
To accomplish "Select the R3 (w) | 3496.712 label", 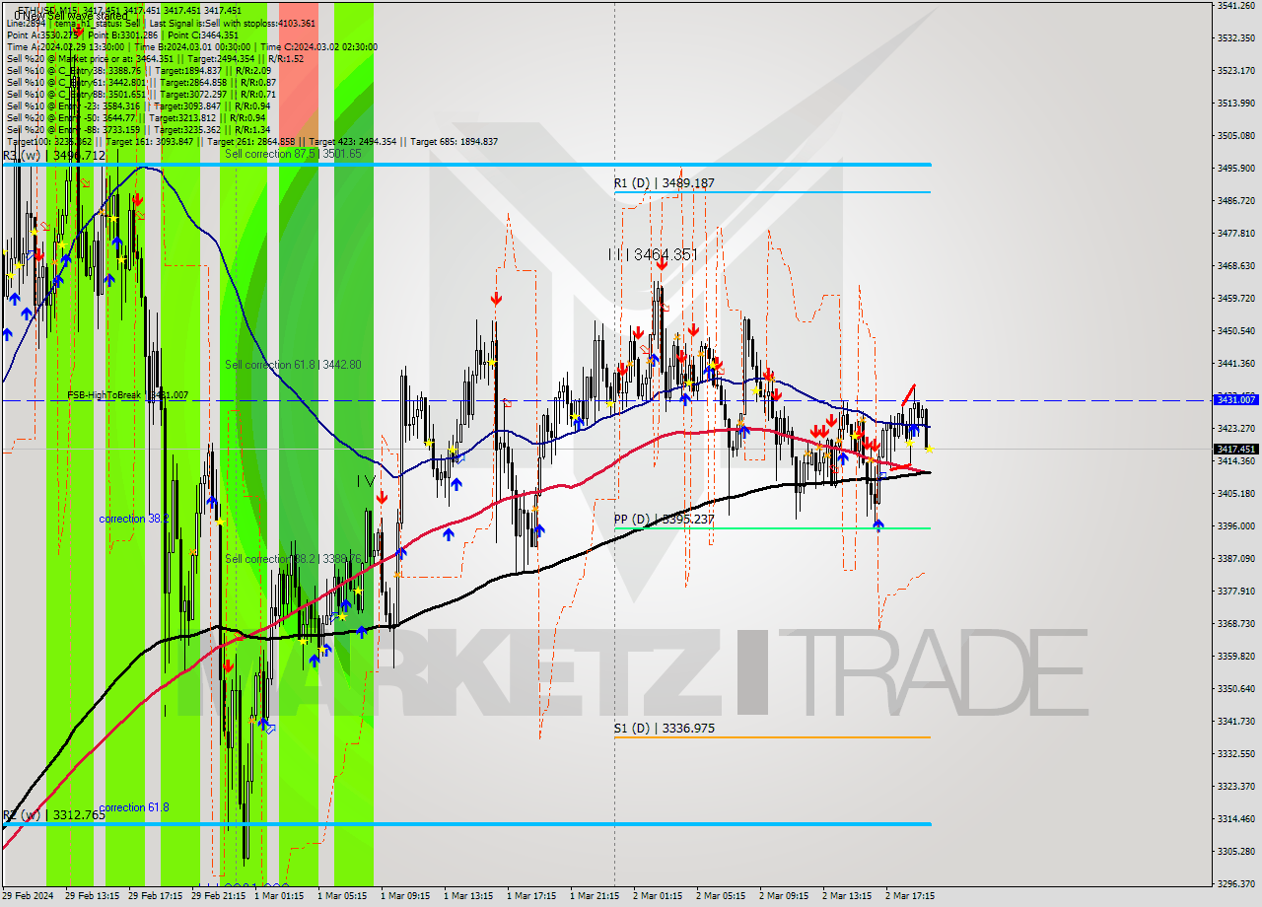I will click(x=53, y=156).
